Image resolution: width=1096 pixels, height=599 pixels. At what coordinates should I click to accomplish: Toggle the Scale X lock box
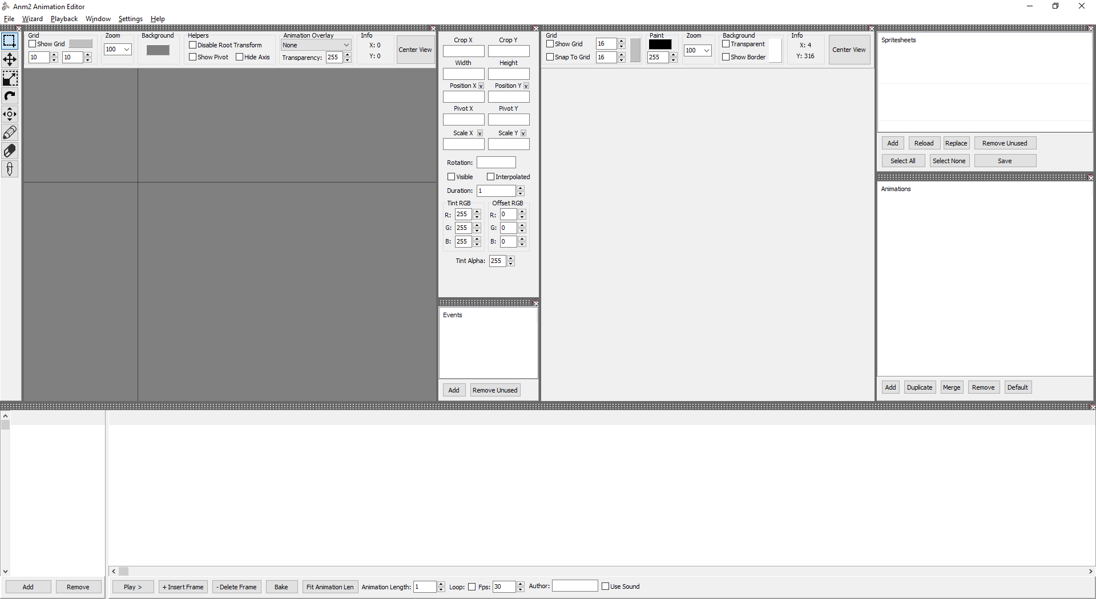tap(480, 133)
